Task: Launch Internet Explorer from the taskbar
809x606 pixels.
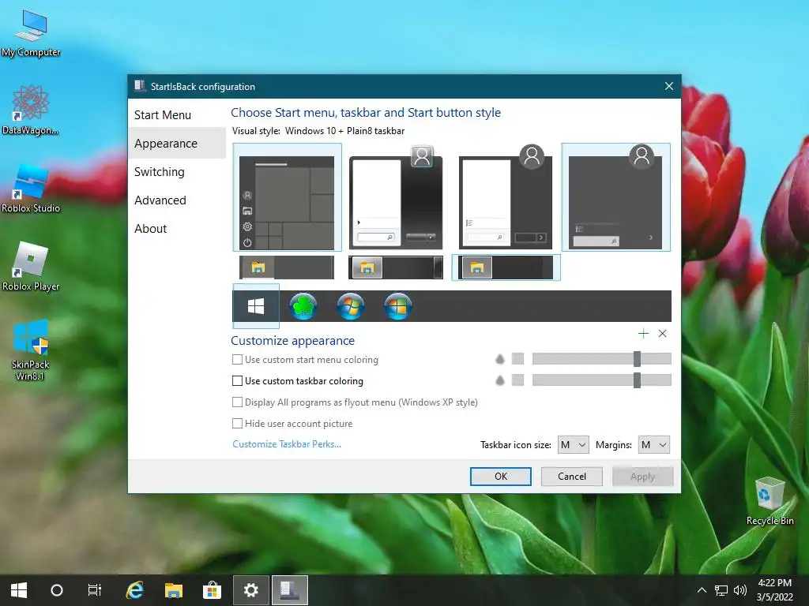Action: 134,590
